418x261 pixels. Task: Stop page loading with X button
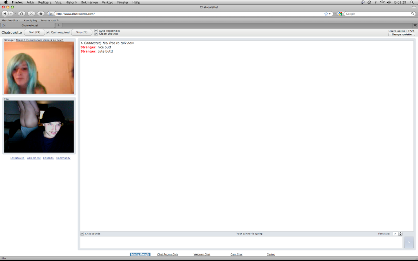pos(31,13)
